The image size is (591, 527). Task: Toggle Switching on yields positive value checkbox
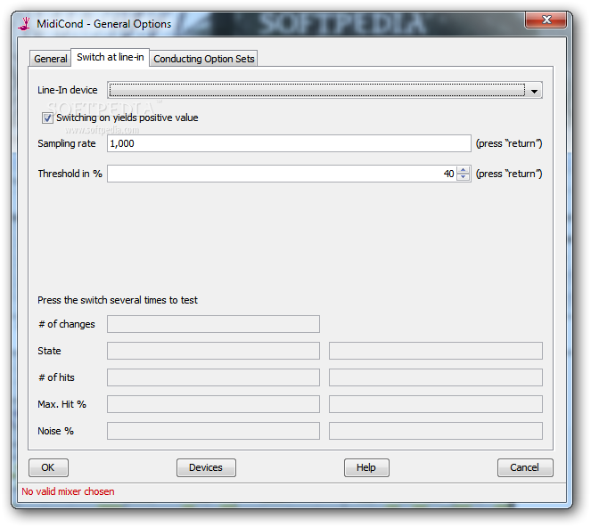coord(47,118)
